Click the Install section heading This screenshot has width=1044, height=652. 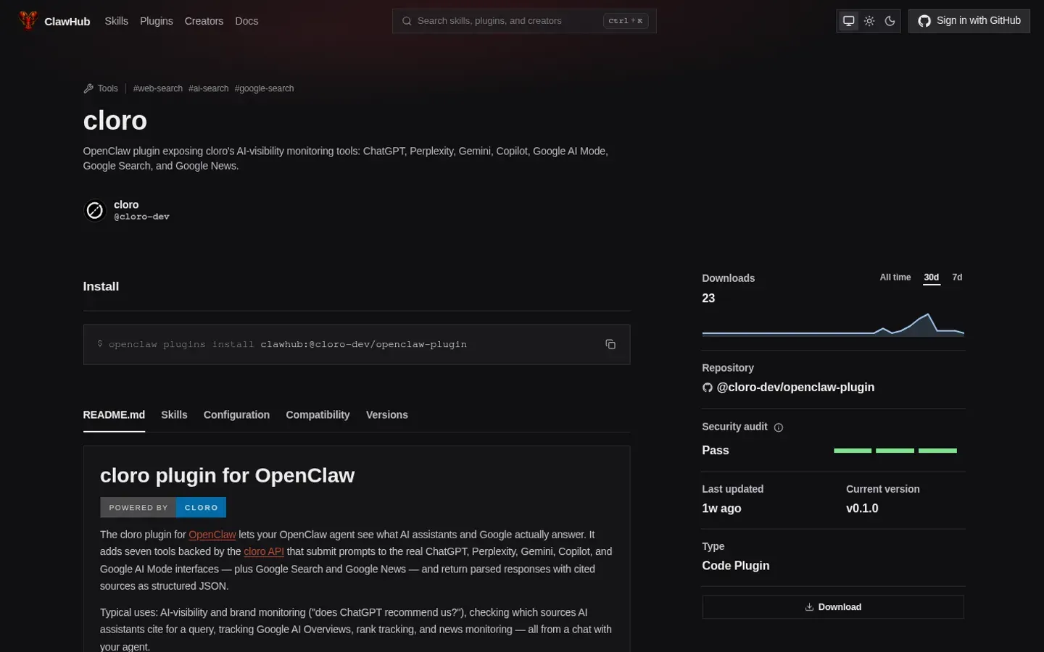pyautogui.click(x=101, y=286)
